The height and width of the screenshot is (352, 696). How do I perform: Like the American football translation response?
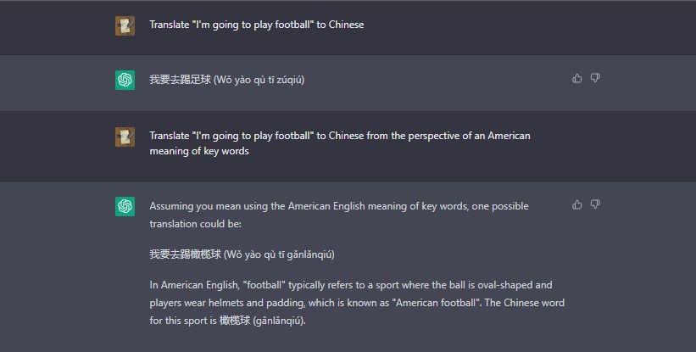coord(577,204)
